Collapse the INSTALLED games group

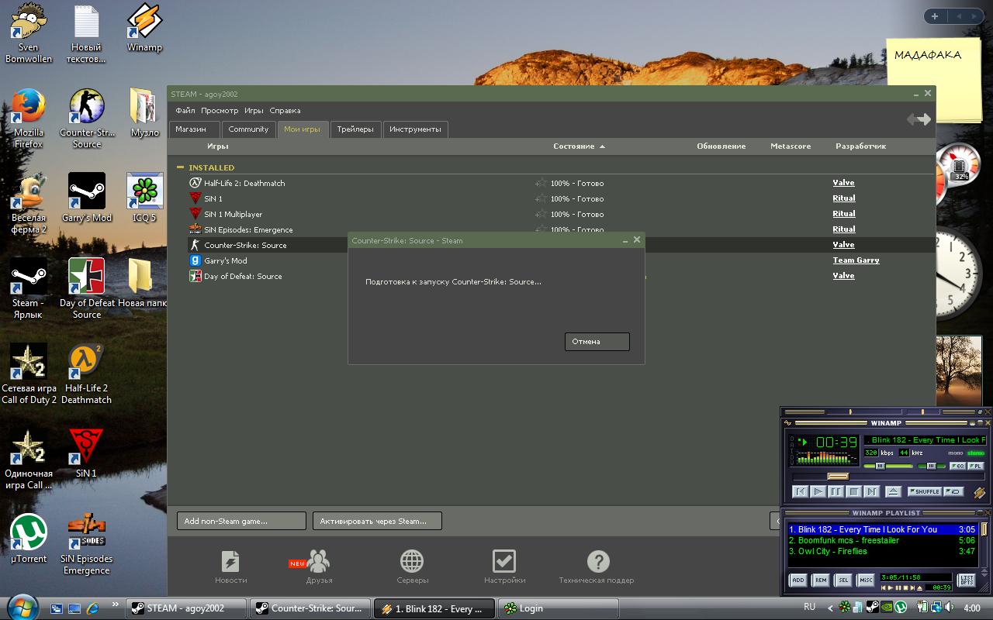[181, 167]
